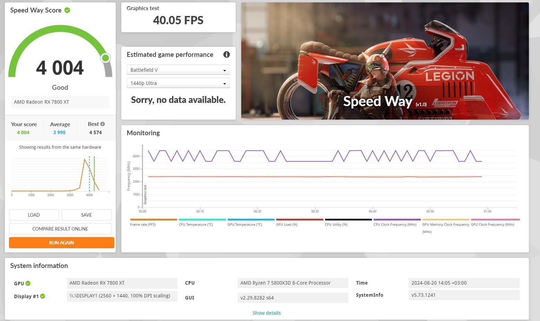Open the Battlefield V game dropdown
The height and width of the screenshot is (321, 540).
(178, 70)
